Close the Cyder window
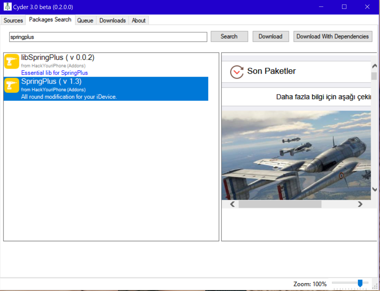This screenshot has width=380, height=291. [367, 7]
